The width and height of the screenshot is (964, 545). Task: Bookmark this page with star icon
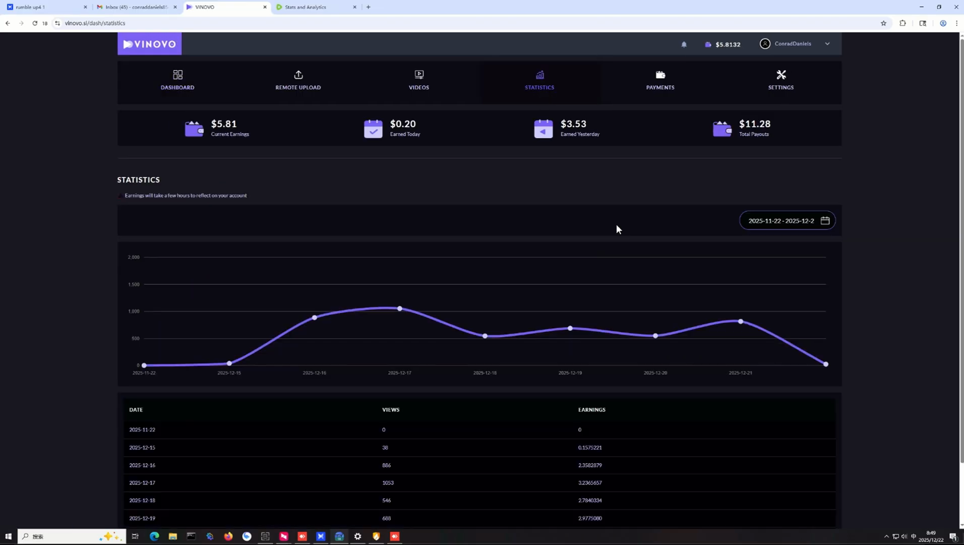click(883, 23)
